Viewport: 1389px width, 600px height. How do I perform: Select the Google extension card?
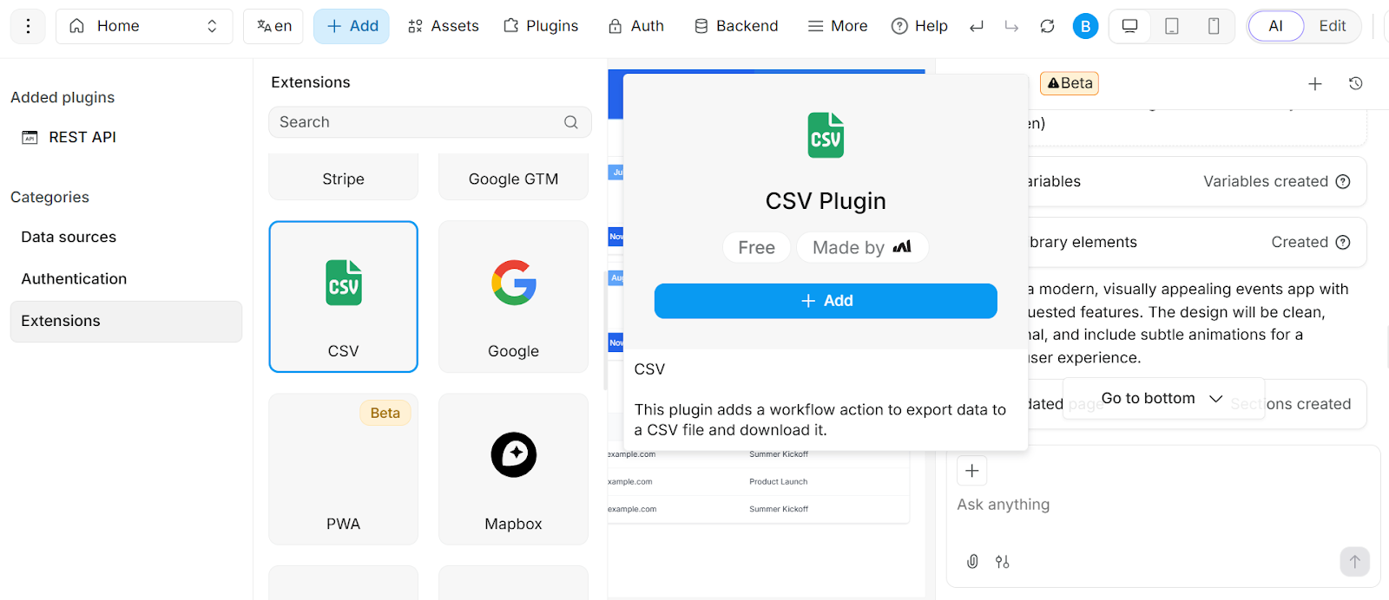[513, 297]
